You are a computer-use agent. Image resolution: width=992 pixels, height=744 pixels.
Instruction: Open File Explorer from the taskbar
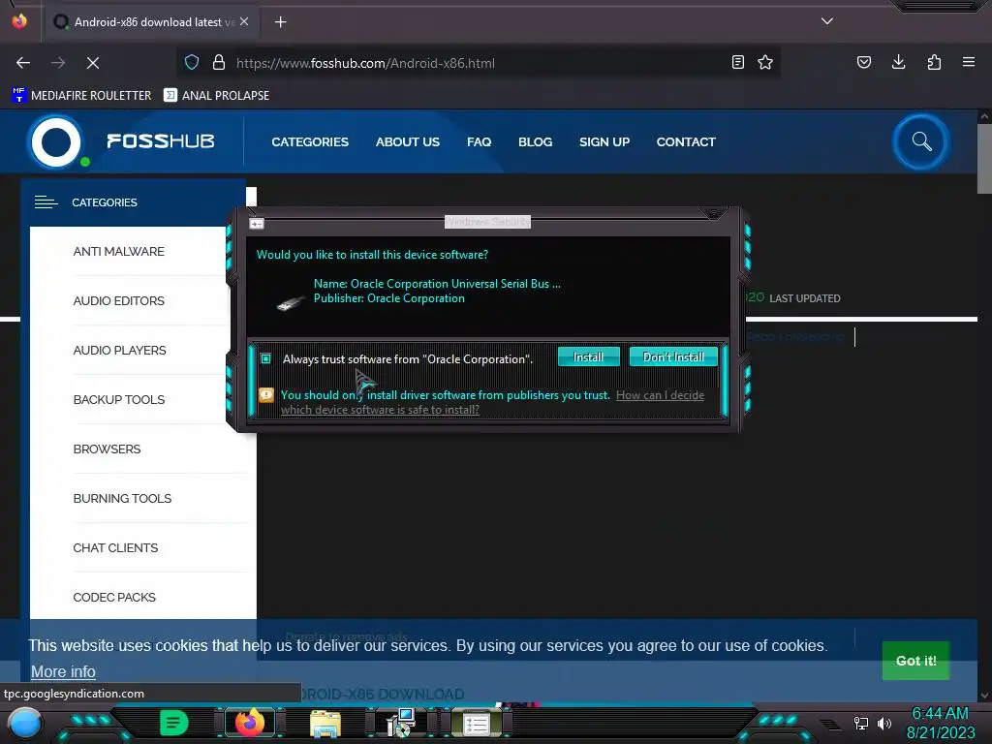point(325,723)
